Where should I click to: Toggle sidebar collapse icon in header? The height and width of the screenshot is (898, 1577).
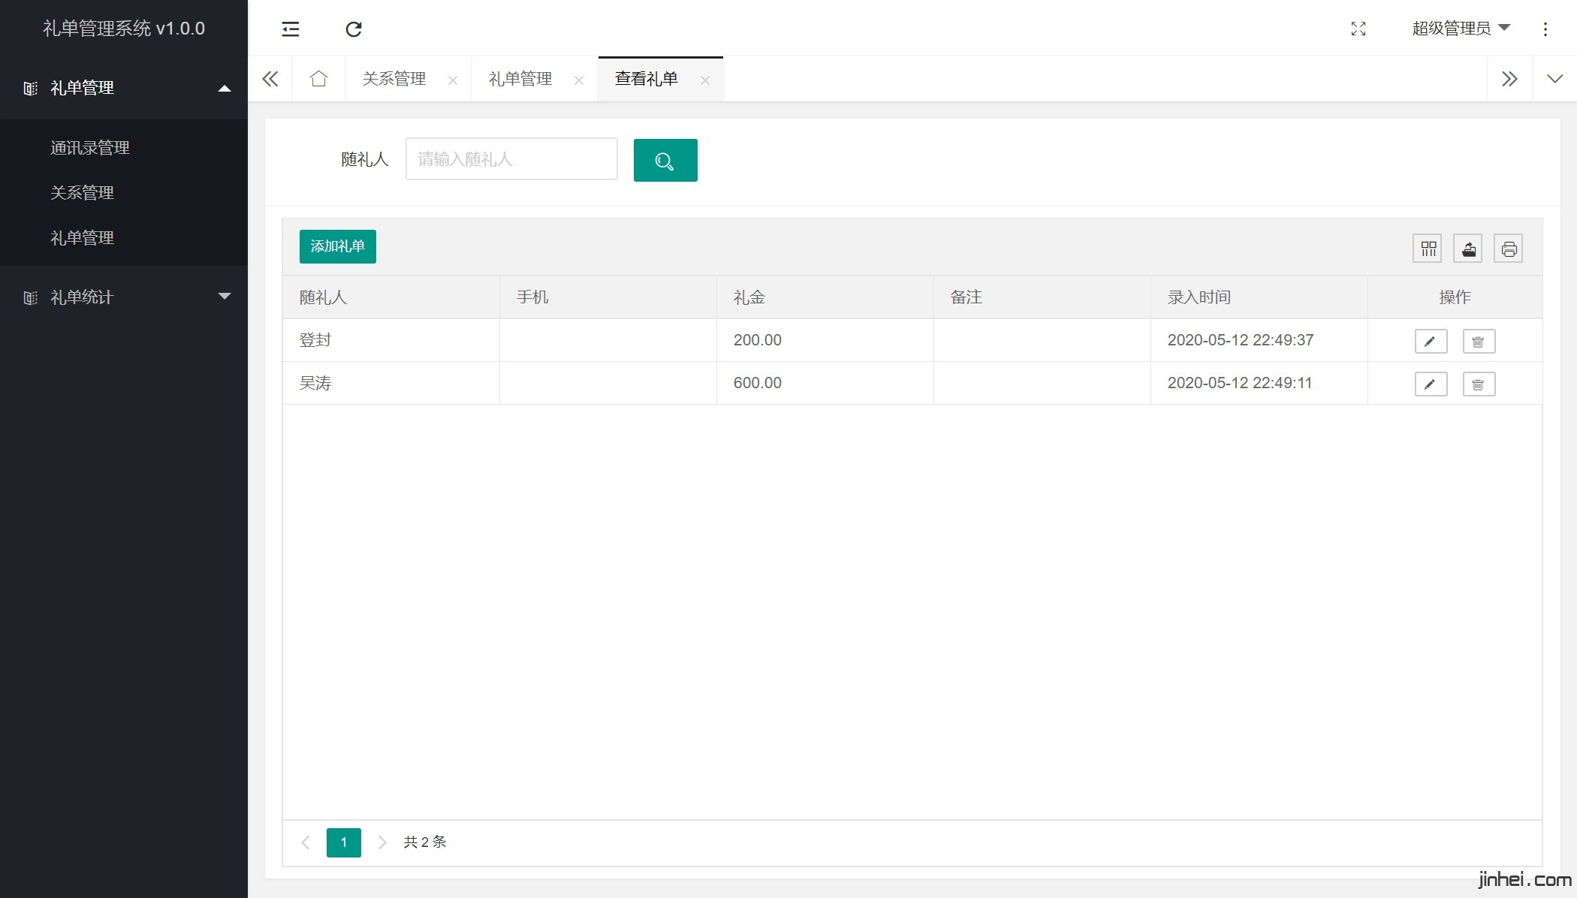(291, 29)
